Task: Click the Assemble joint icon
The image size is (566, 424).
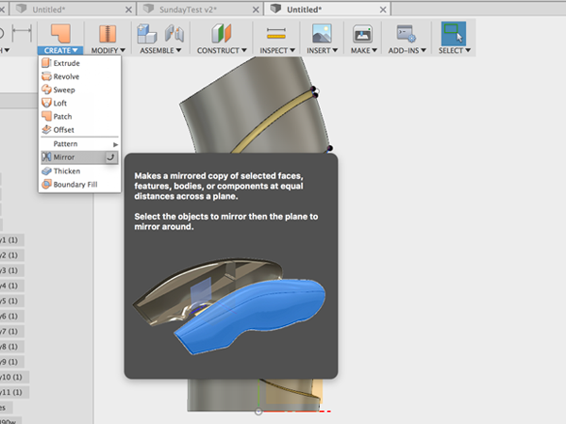Action: 175,34
